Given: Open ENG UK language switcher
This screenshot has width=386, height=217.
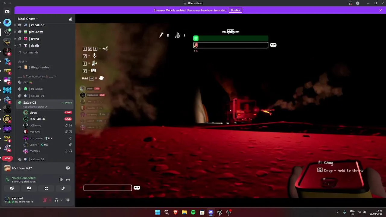Looking at the screenshot, I should pyautogui.click(x=352, y=212).
